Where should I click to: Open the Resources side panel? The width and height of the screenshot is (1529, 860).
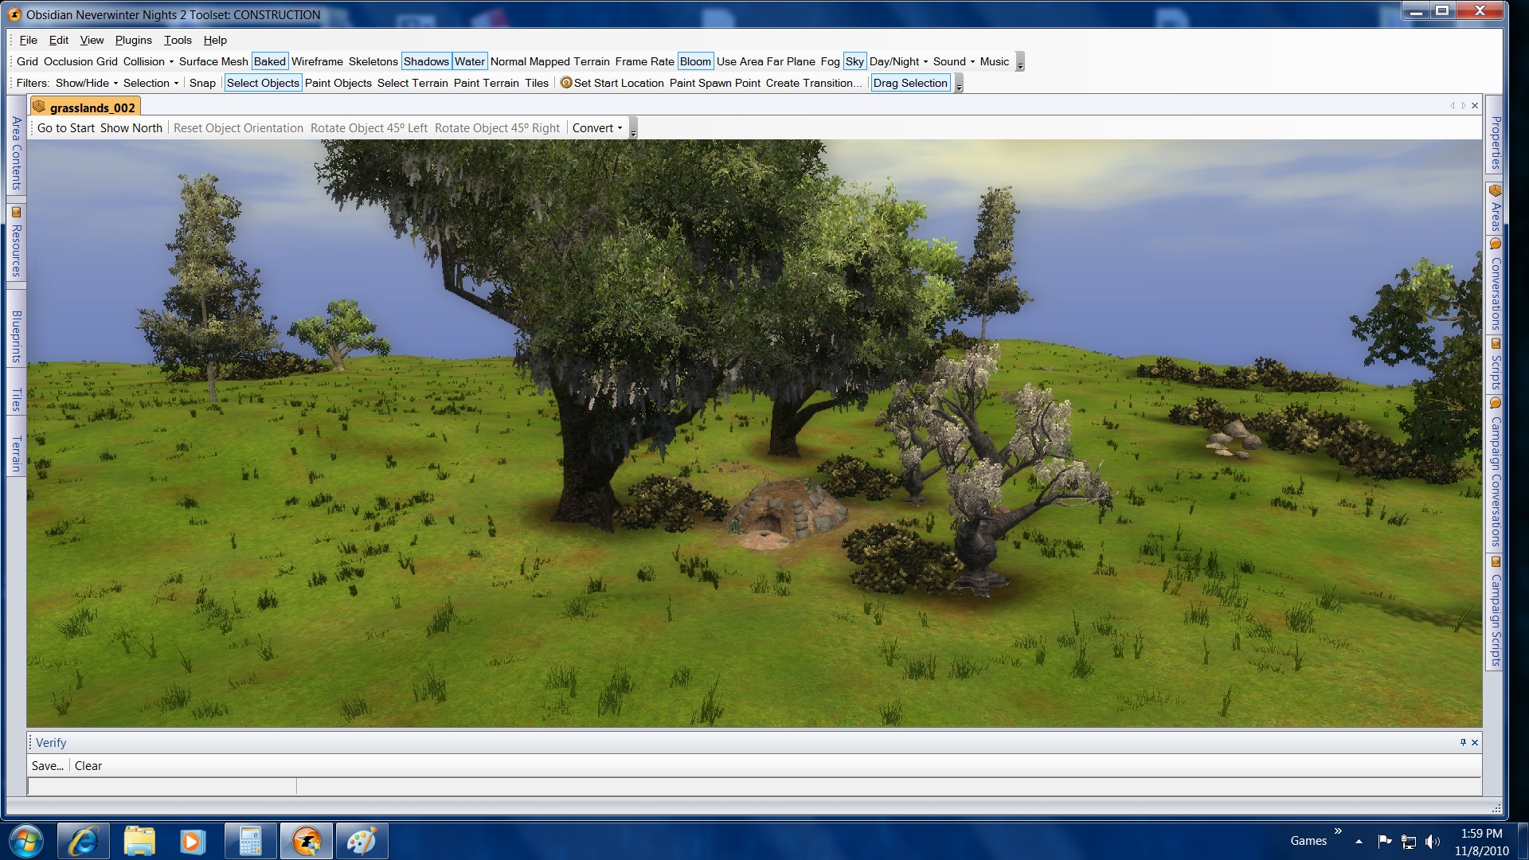15,243
